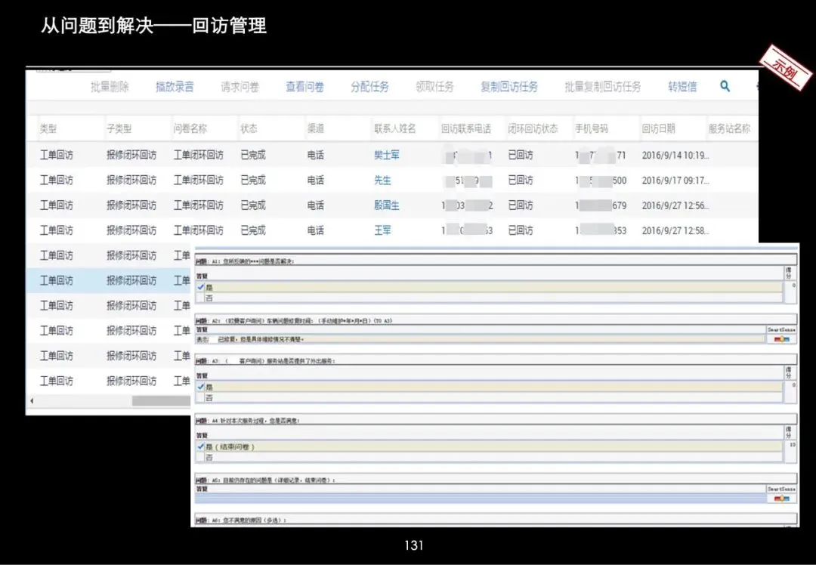Click the 请求问卷 toolbar button

pyautogui.click(x=240, y=87)
